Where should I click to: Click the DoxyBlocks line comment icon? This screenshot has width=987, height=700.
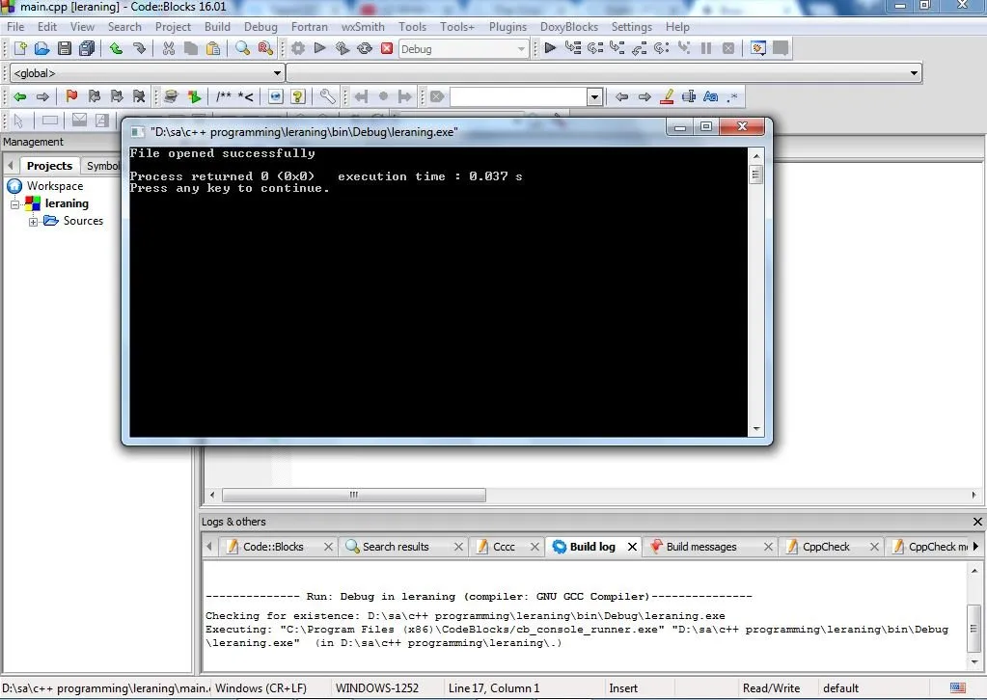245,96
